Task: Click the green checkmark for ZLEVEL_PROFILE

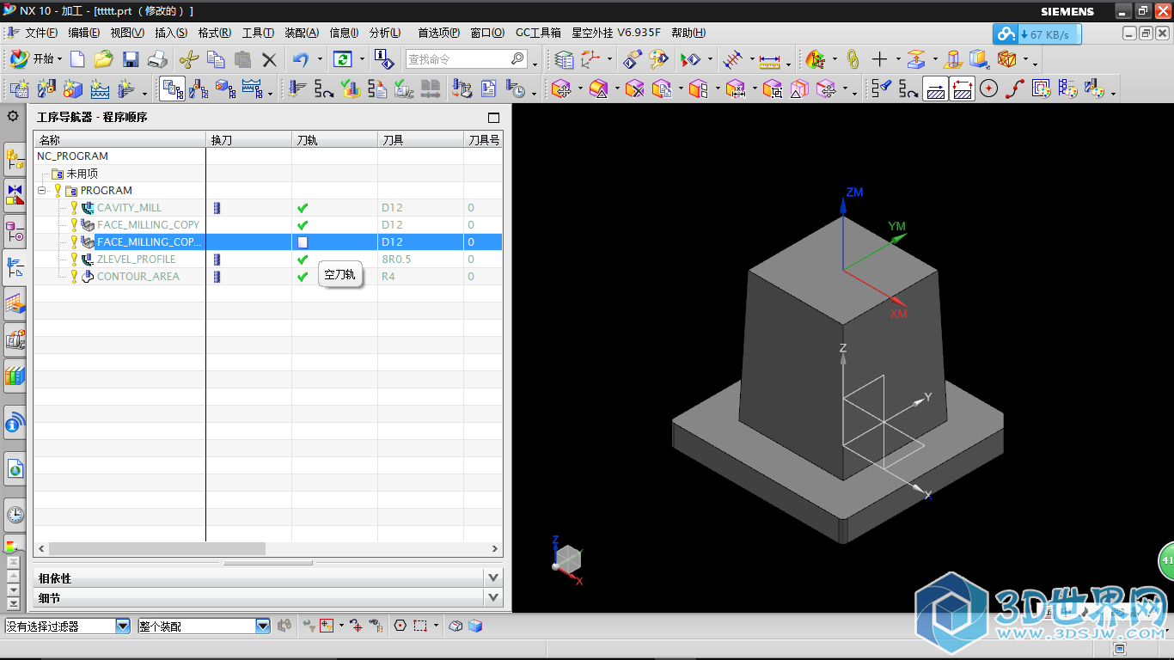Action: [x=303, y=260]
